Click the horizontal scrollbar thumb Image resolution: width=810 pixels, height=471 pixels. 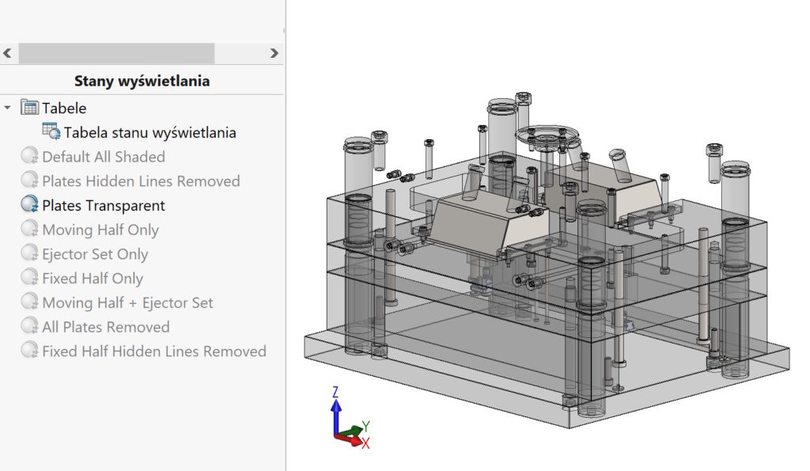click(116, 53)
